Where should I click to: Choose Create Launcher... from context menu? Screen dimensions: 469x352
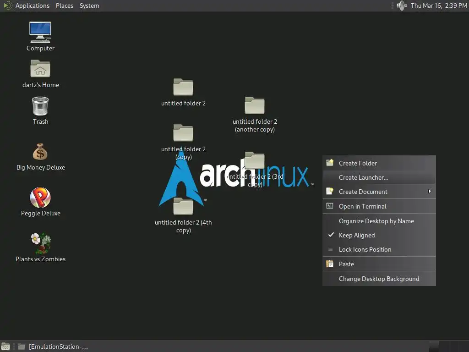point(379,177)
